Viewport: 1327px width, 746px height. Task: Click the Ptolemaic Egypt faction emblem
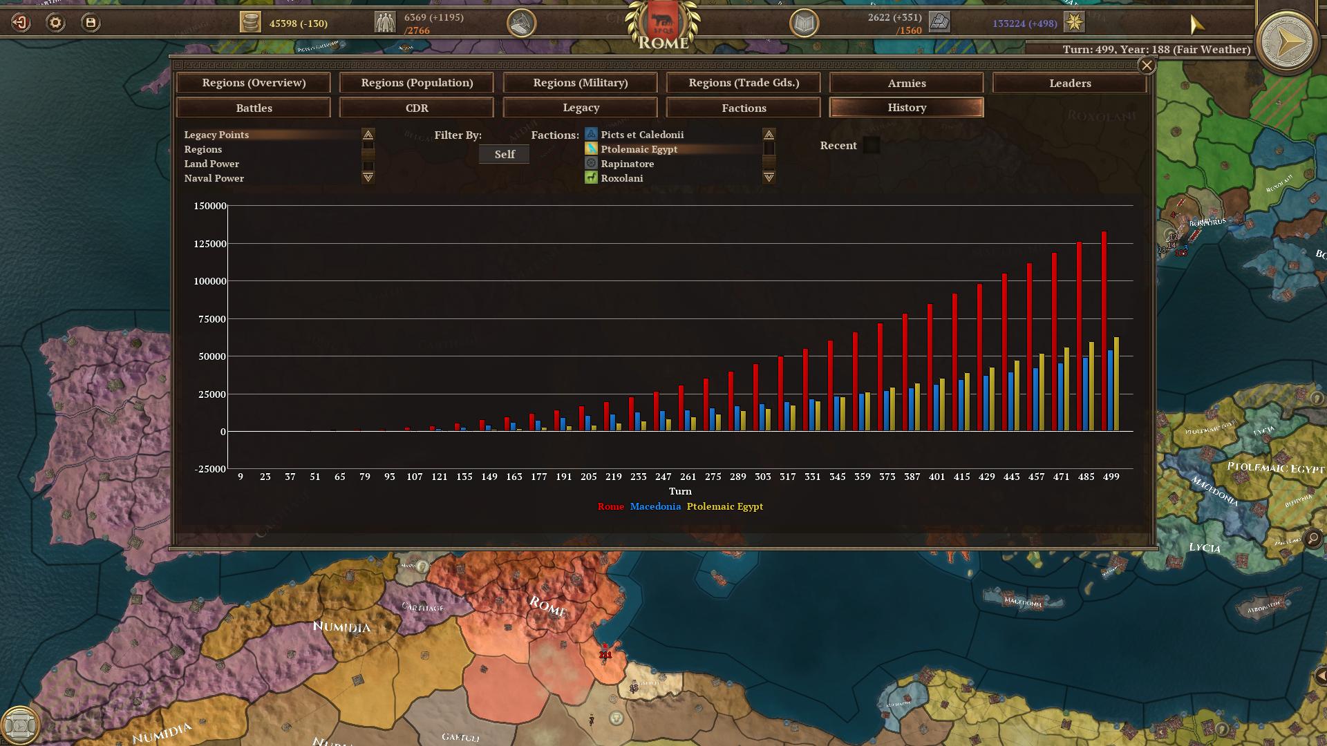tap(591, 149)
